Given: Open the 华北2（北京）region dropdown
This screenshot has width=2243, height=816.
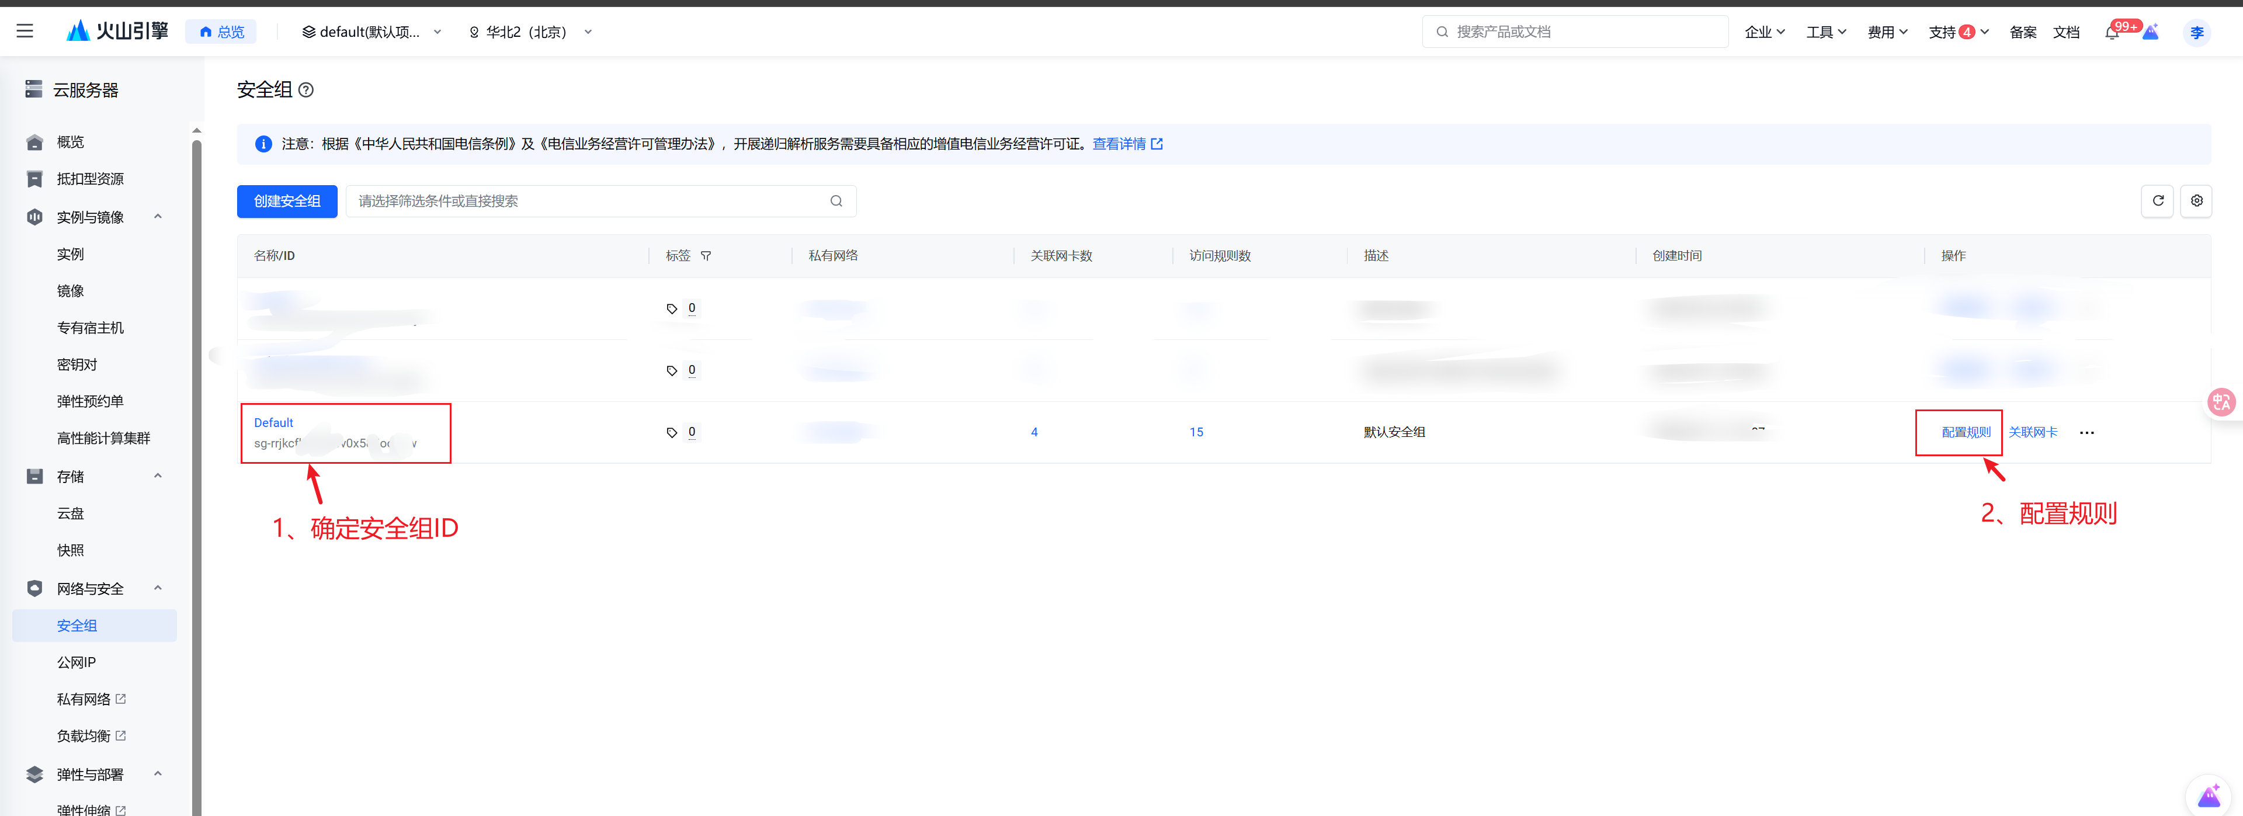Looking at the screenshot, I should click(530, 32).
